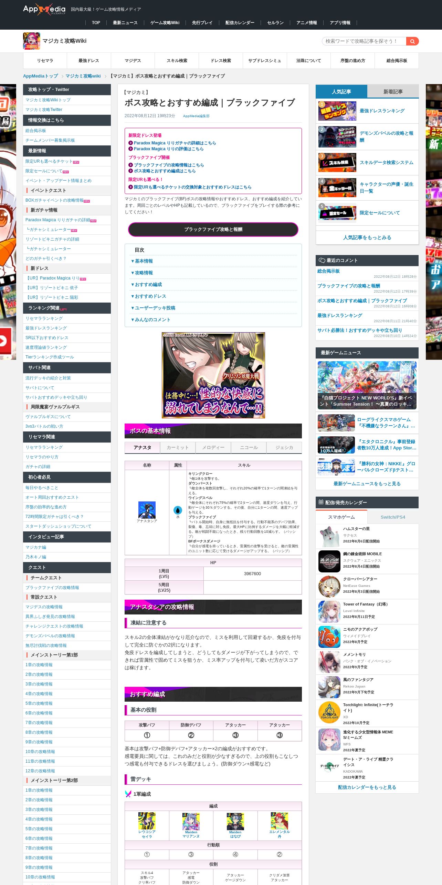Image resolution: width=442 pixels, height=885 pixels.
Task: Click 人気記事をもっとみる link
Action: coord(367,238)
